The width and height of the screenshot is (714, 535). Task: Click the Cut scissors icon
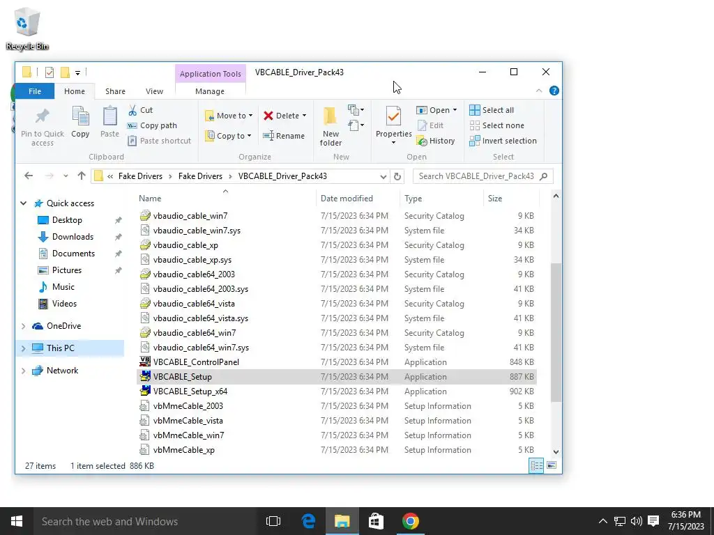pyautogui.click(x=132, y=110)
